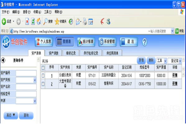Open the Favorites star icon
Screen dimensions: 186x124
point(57,21)
